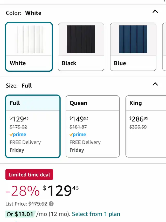
Task: Click the King price $286.99
Action: 139,119
